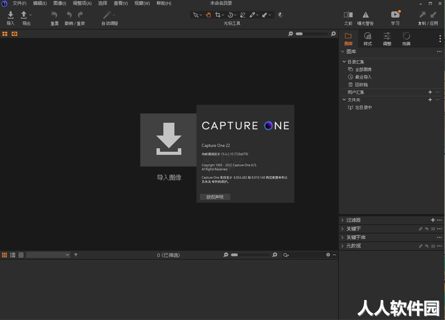
Task: Open the Adjust (调整) tool tab
Action: (387, 39)
